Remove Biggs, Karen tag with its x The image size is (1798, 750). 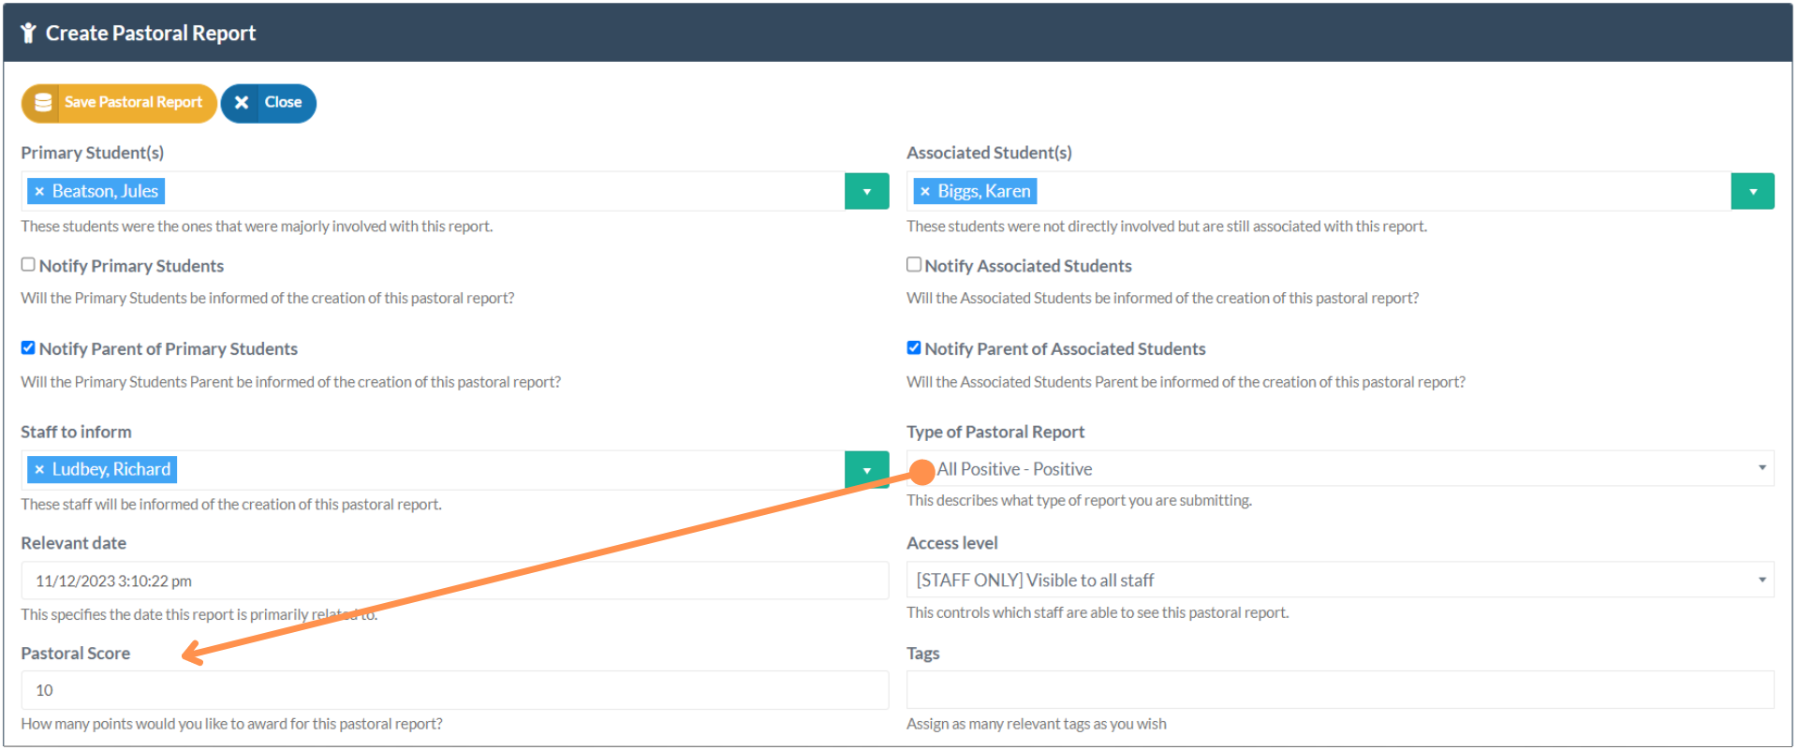point(925,192)
